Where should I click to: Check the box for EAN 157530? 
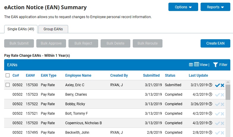[x=7, y=85]
